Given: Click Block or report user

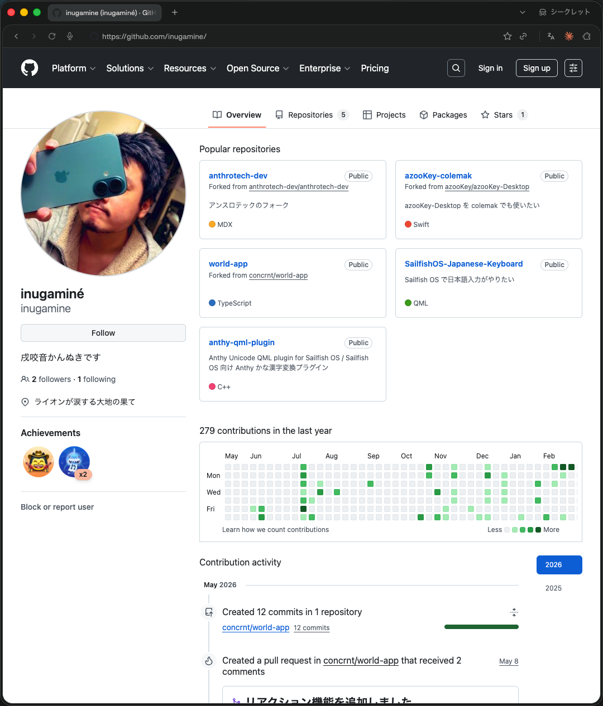Looking at the screenshot, I should 57,507.
